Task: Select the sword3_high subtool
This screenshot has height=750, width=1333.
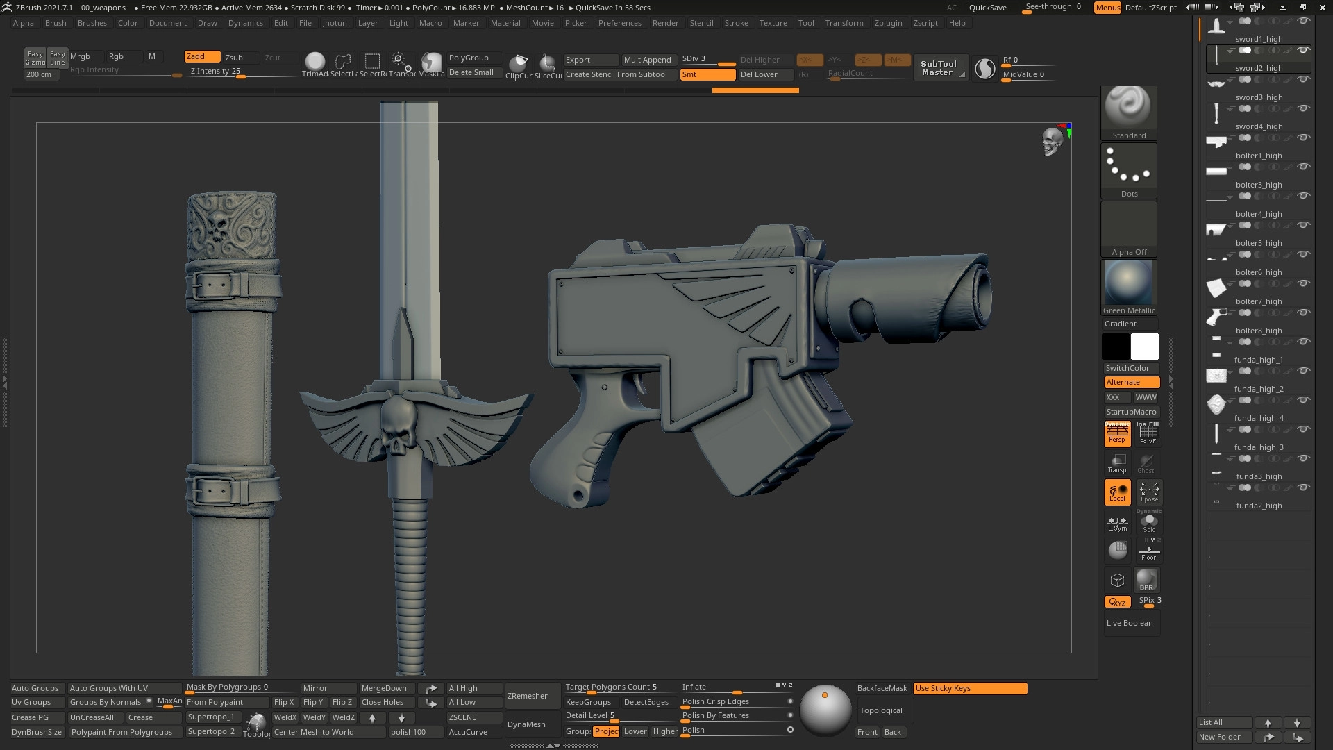Action: pos(1258,98)
